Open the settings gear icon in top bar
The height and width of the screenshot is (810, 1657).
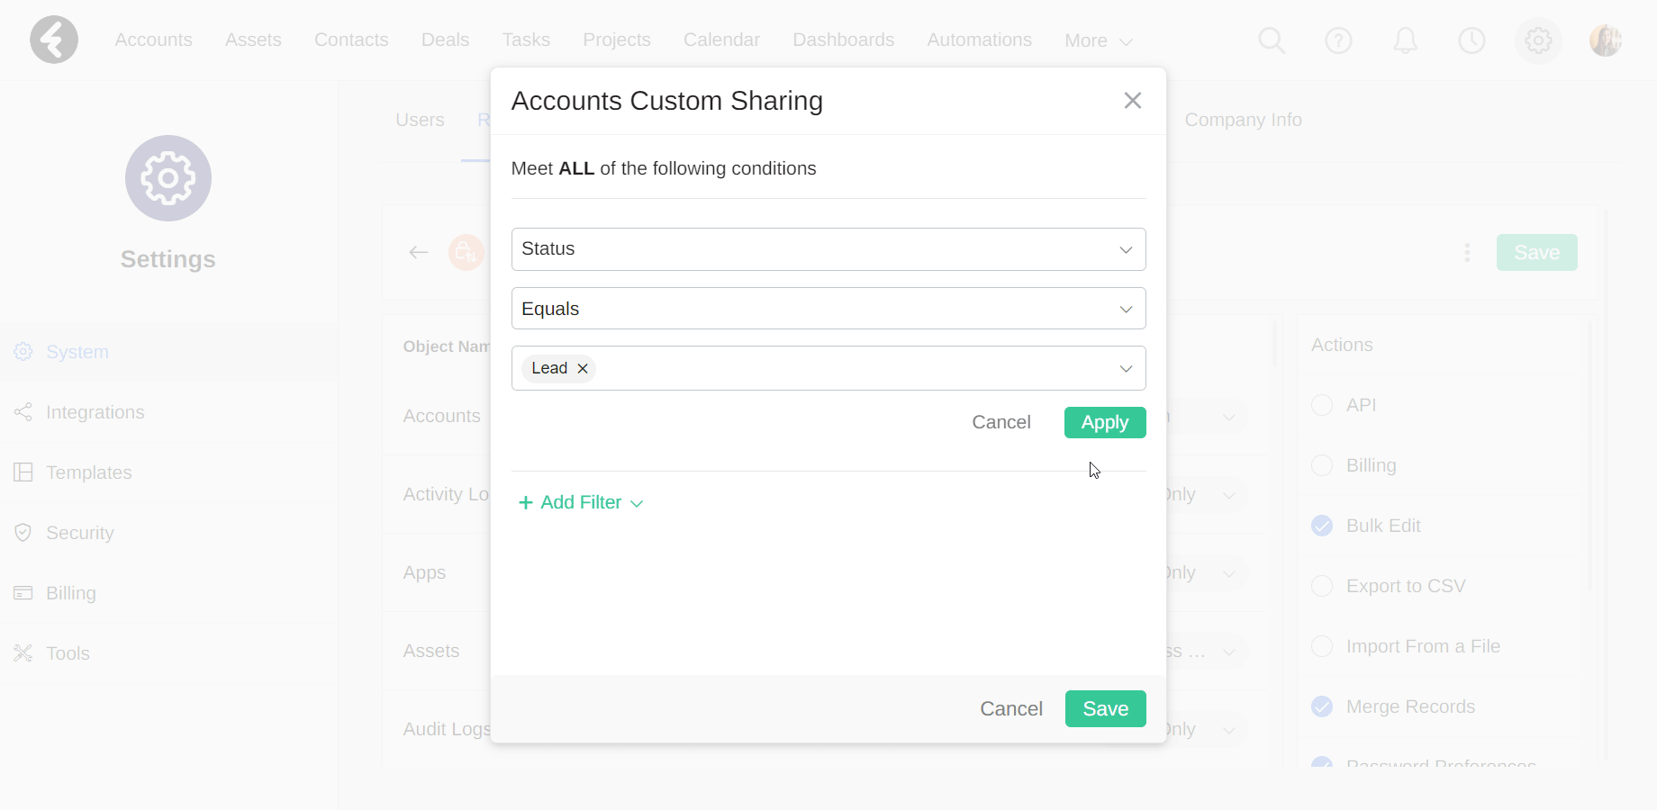(1538, 40)
